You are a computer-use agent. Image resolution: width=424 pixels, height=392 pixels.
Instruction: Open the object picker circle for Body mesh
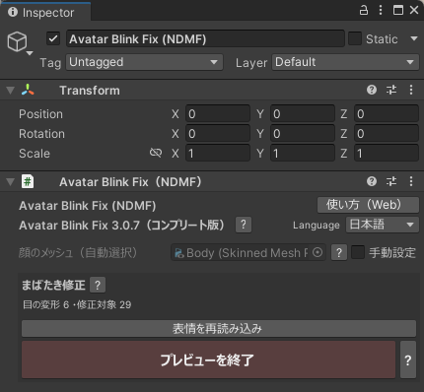pyautogui.click(x=318, y=252)
